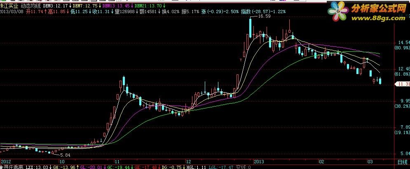Click the (61.8%) retracement label
Image resolution: width=410 pixels, height=169 pixels.
coord(402,74)
